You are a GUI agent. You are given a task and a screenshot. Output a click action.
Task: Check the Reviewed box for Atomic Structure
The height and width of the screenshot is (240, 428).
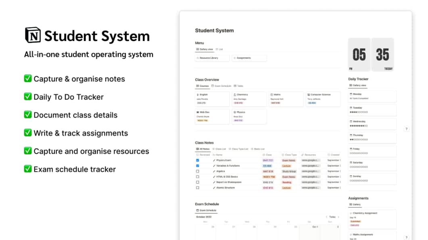(x=198, y=188)
